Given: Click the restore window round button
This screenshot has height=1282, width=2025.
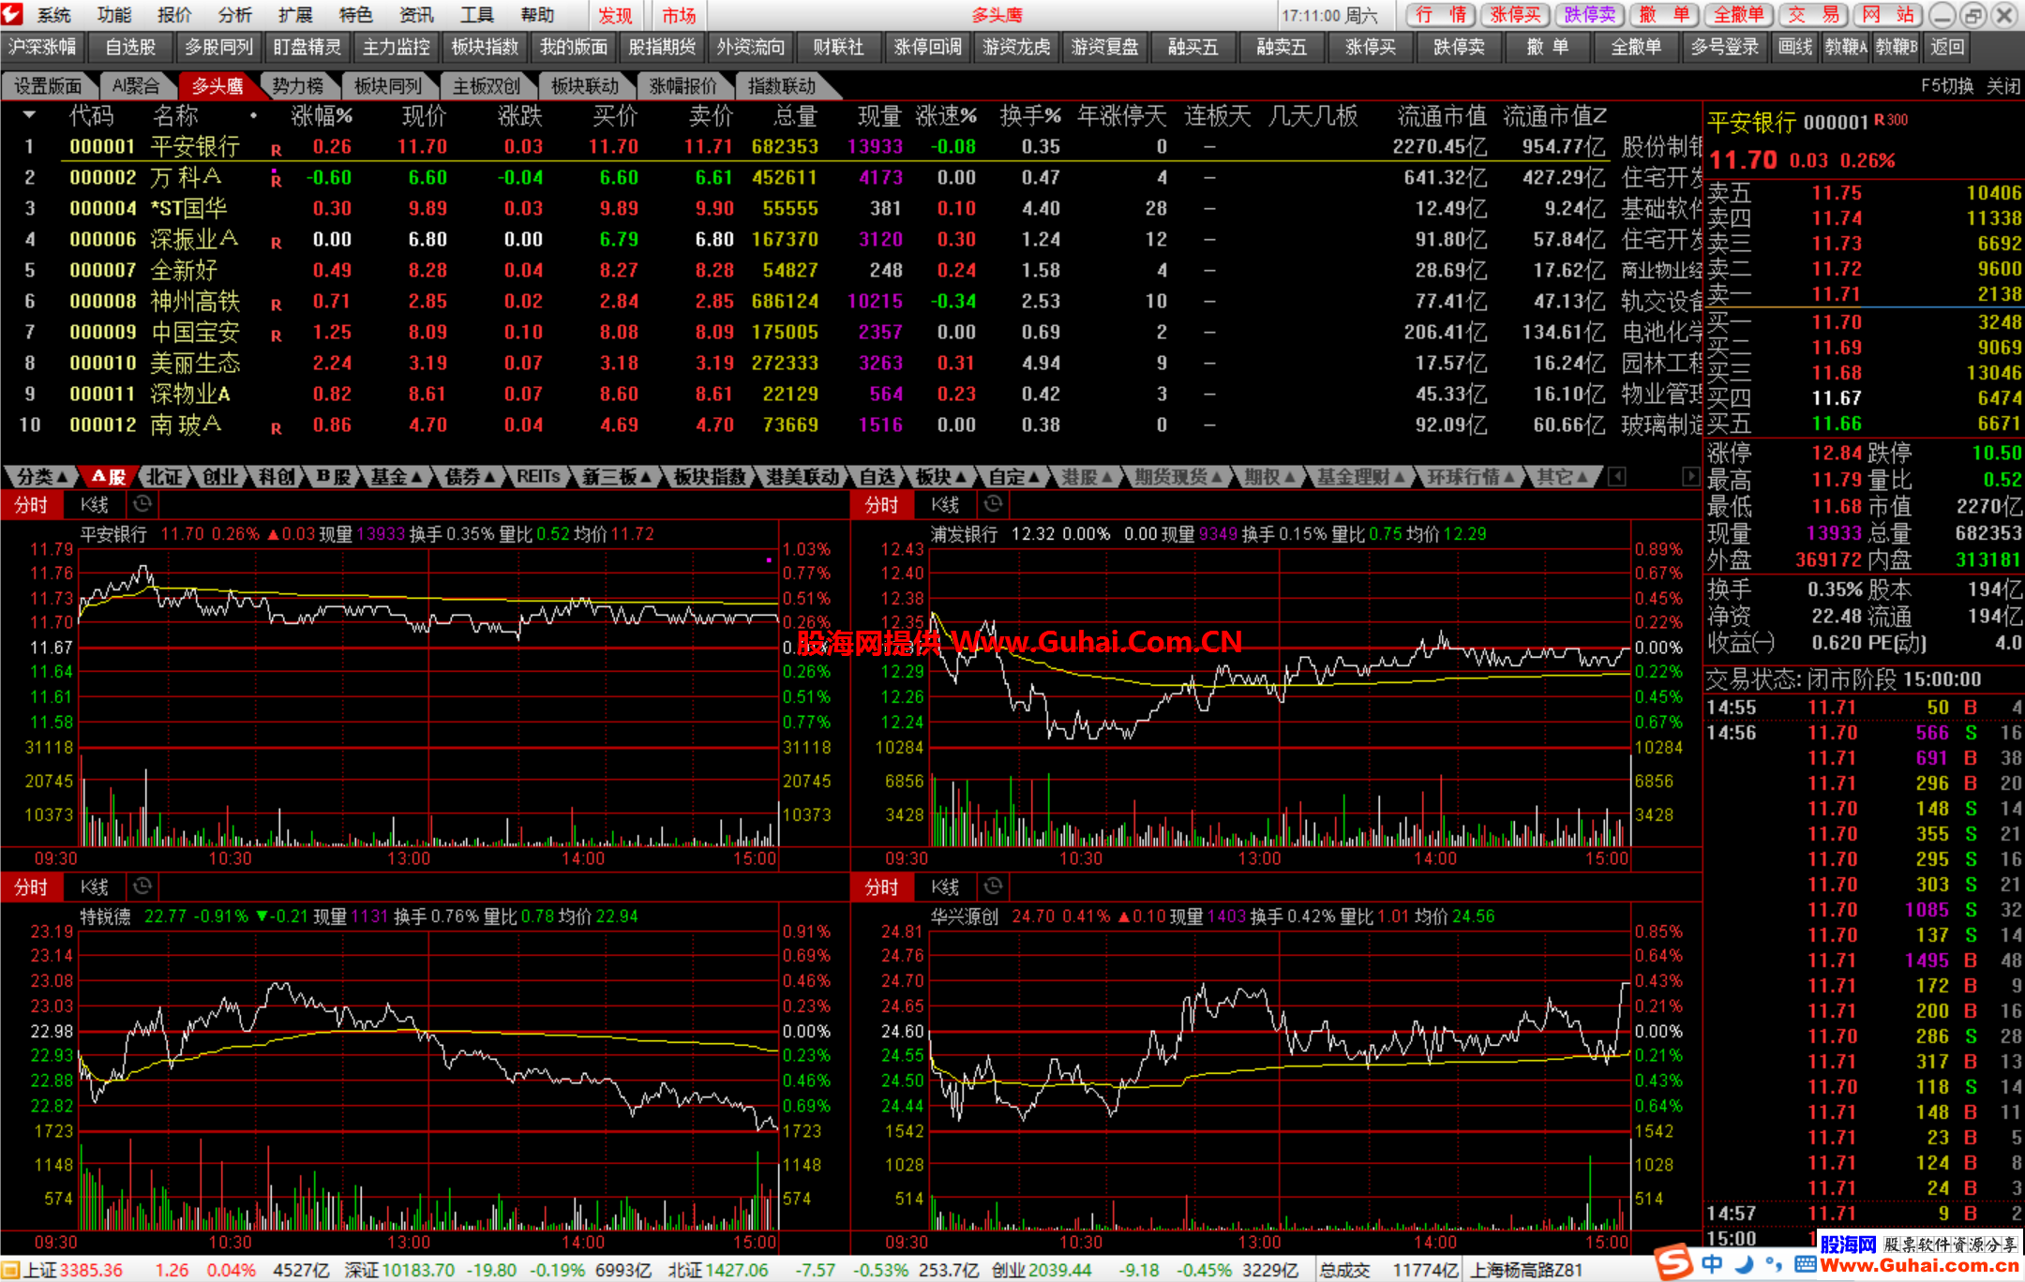Looking at the screenshot, I should point(1972,15).
